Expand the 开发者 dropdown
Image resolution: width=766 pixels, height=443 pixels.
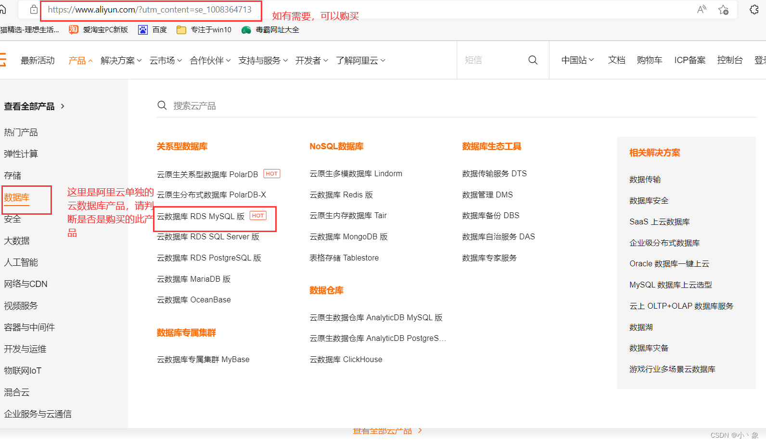point(311,61)
